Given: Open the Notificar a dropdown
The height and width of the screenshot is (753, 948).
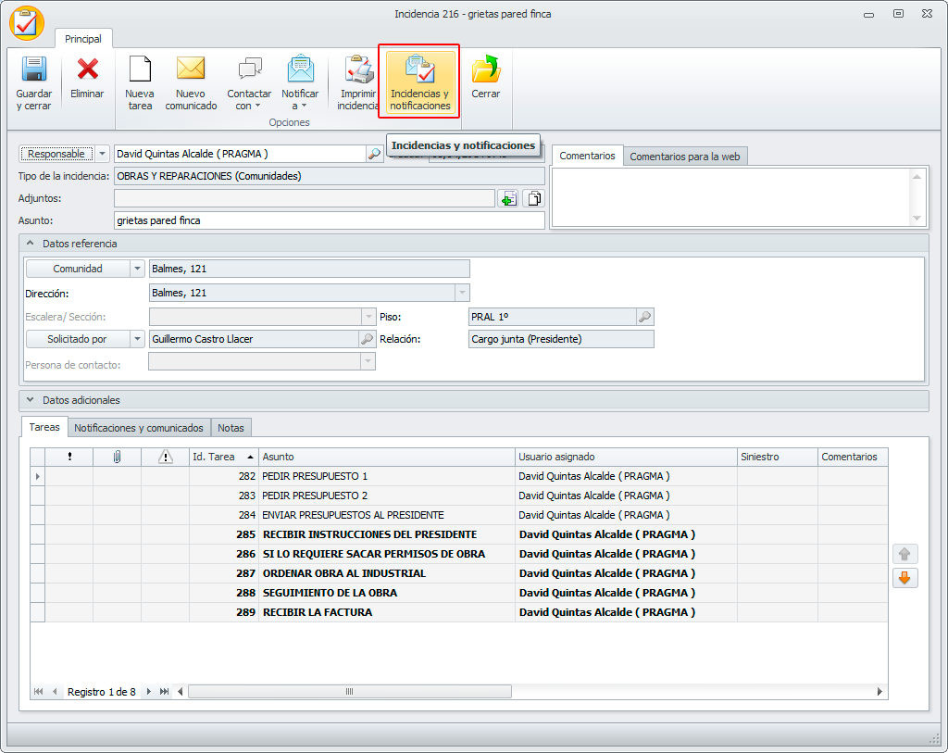Looking at the screenshot, I should click(300, 100).
